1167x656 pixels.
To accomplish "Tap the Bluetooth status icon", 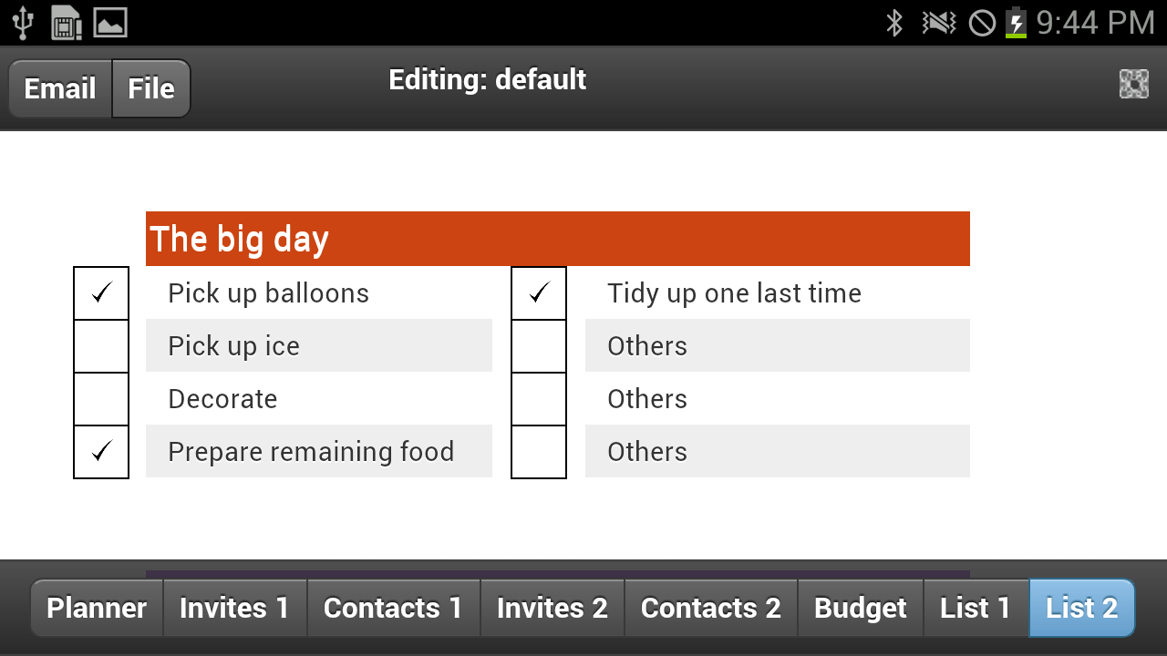I will [x=894, y=22].
